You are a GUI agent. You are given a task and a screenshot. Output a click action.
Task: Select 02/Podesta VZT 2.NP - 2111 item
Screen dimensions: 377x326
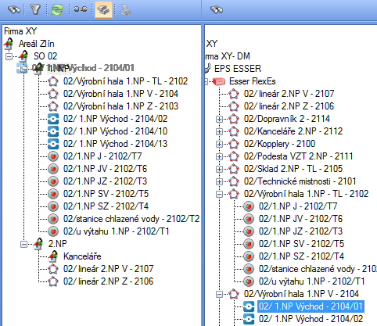[x=299, y=156]
